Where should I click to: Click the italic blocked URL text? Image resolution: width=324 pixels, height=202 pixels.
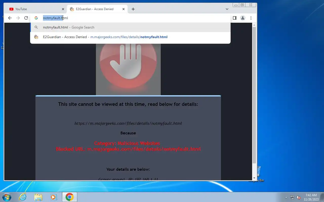coord(128,123)
